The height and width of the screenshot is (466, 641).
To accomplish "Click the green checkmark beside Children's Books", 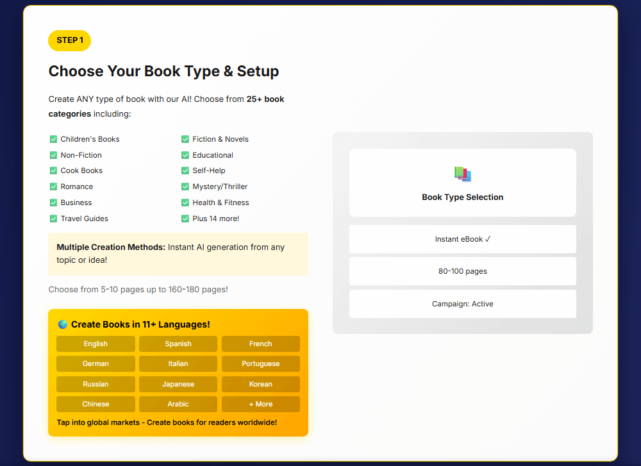I will [x=54, y=139].
